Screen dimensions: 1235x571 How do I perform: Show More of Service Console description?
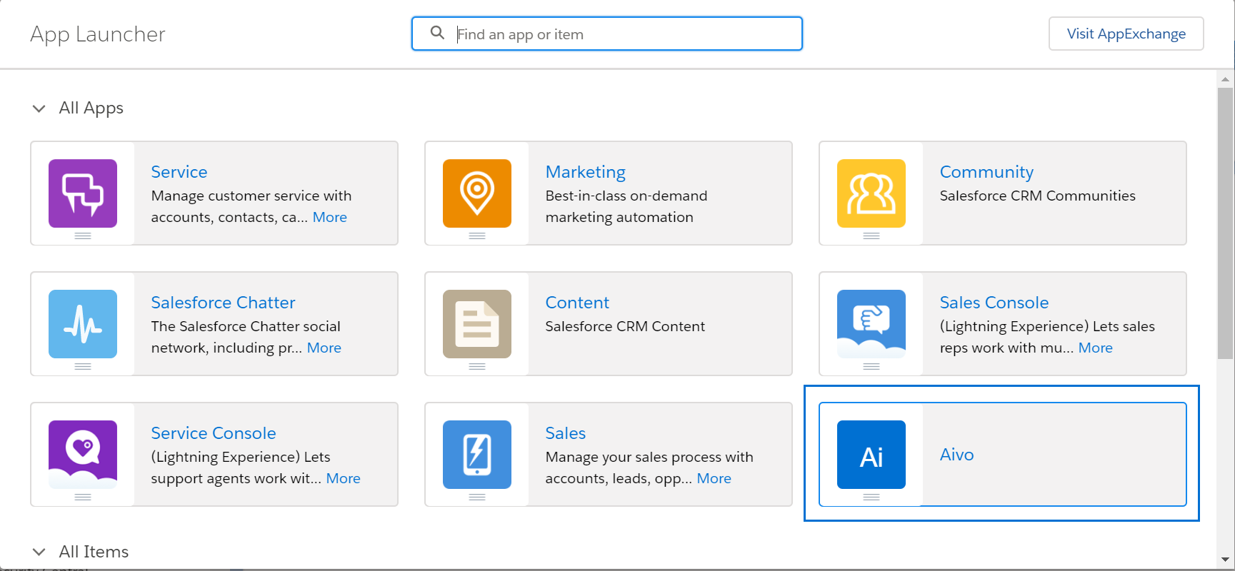(343, 478)
